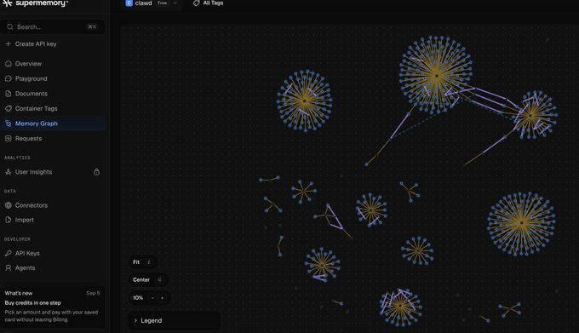This screenshot has height=333, width=579.
Task: Open the What's new card
Action: (53, 307)
